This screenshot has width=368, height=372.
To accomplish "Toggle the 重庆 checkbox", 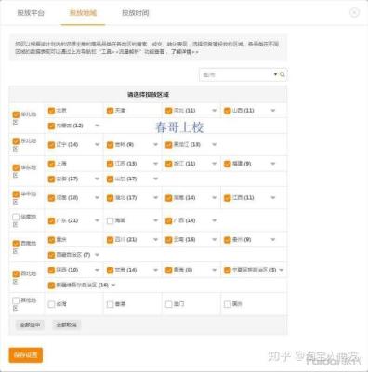I will (51, 240).
